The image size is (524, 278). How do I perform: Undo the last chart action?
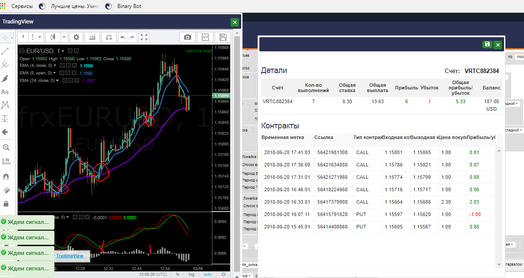click(x=123, y=37)
